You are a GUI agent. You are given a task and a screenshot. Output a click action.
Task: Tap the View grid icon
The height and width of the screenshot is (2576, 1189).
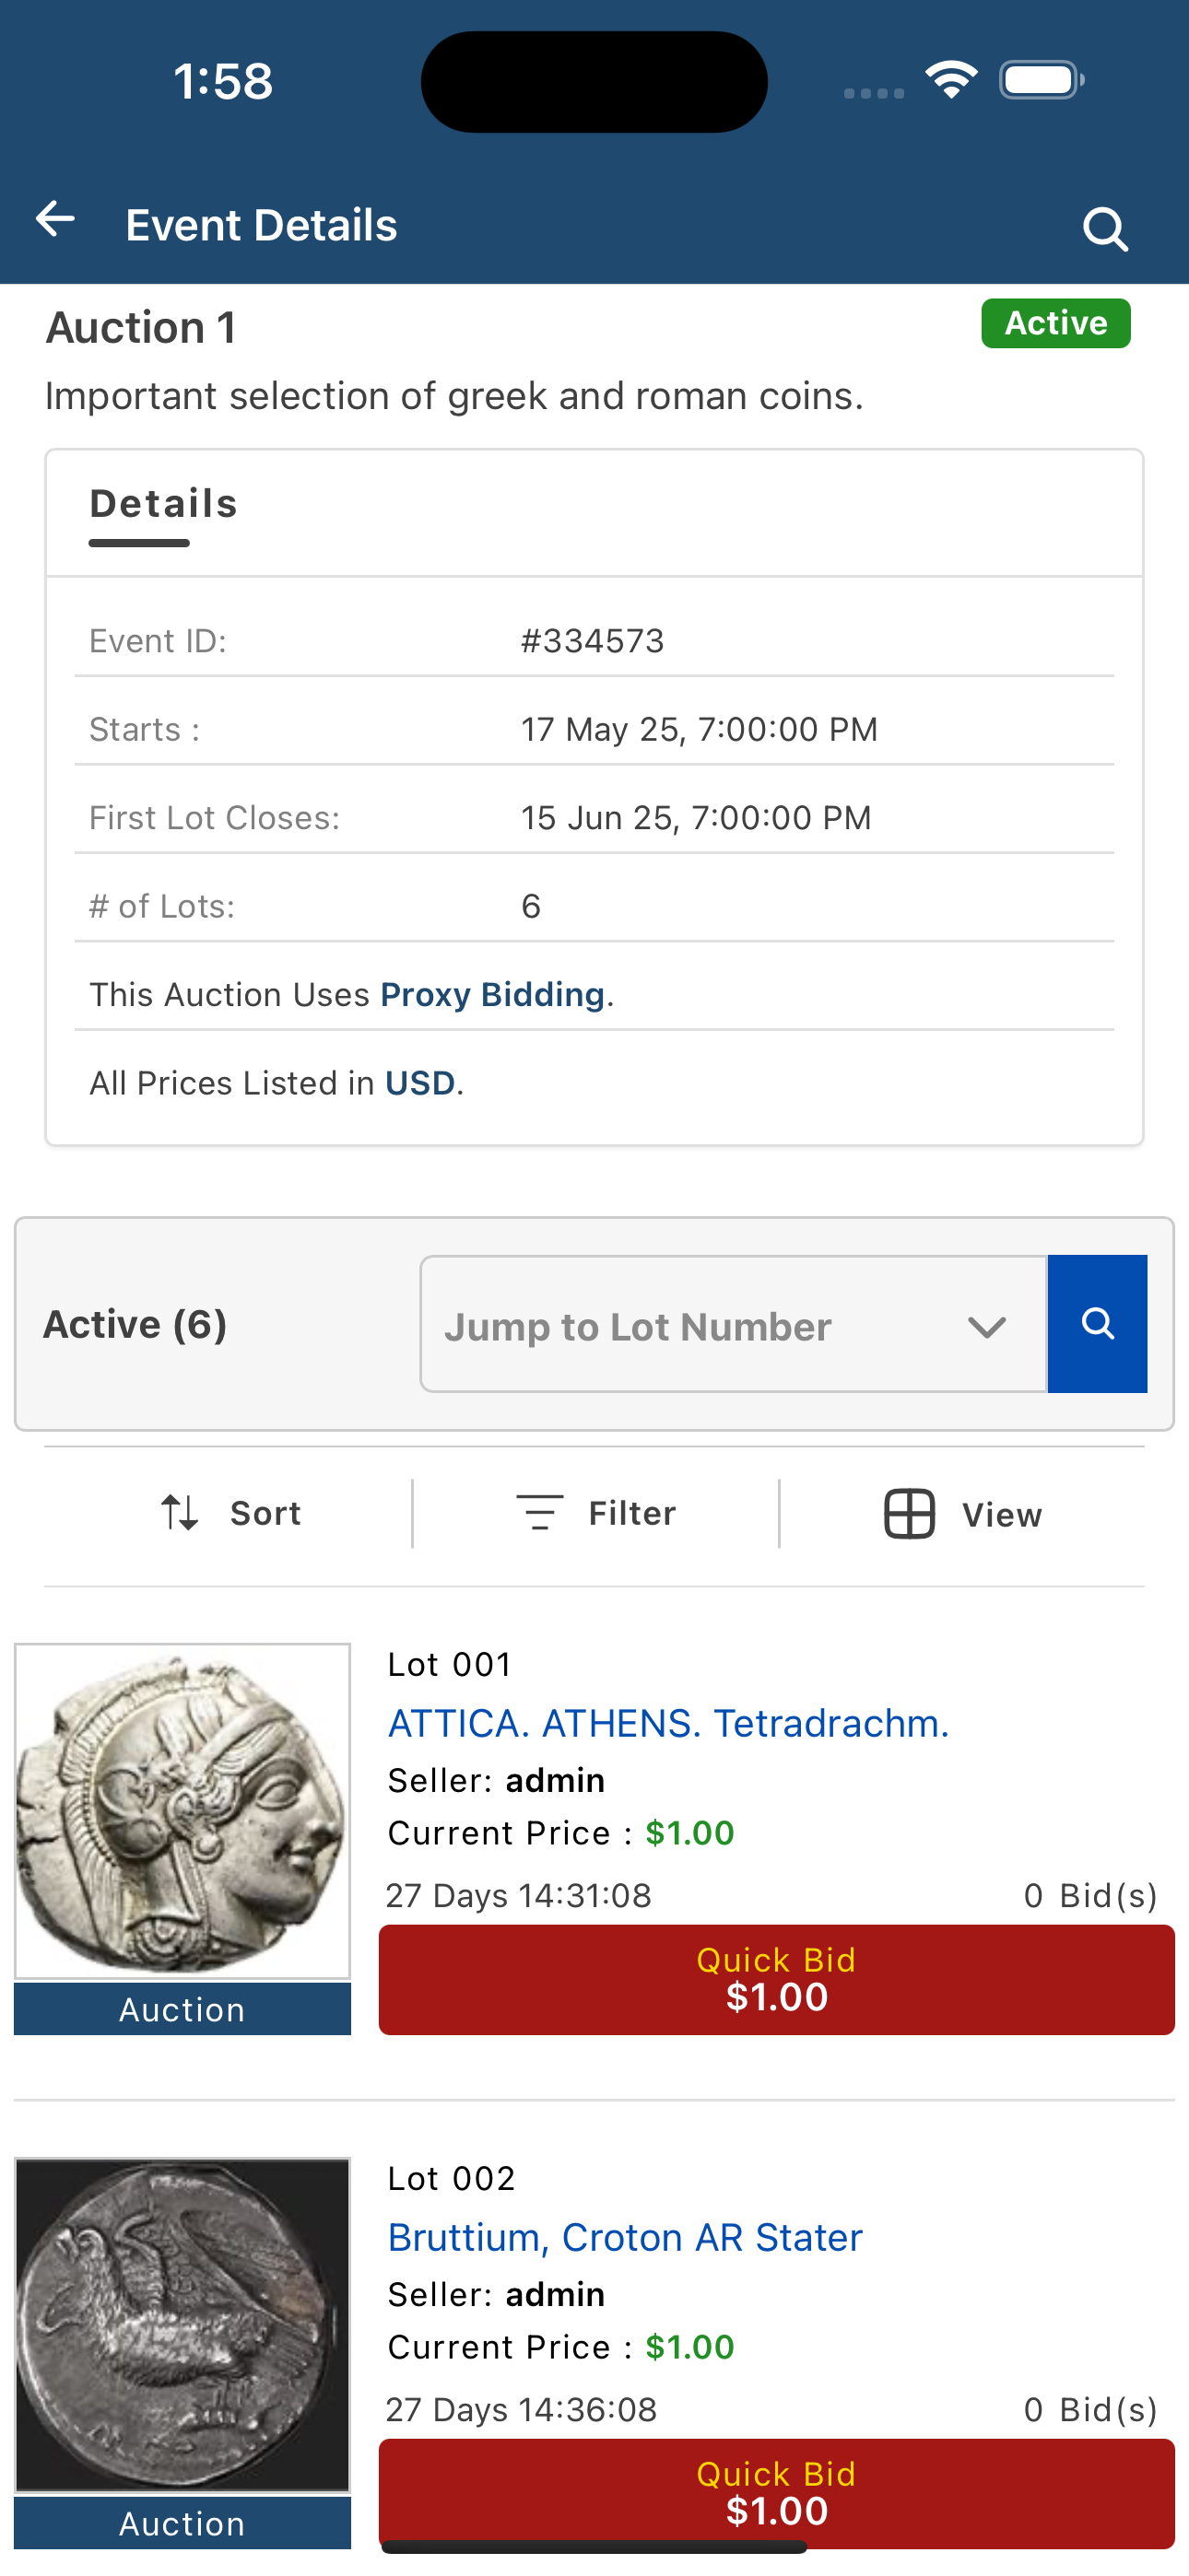909,1513
